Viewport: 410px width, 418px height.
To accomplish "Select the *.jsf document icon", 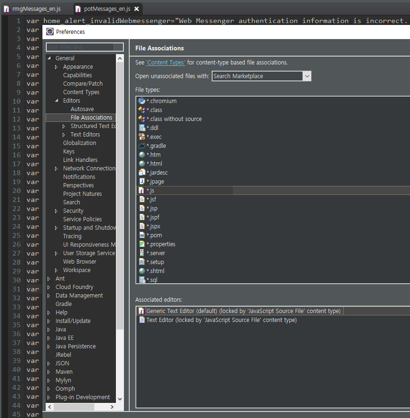I will (x=142, y=199).
